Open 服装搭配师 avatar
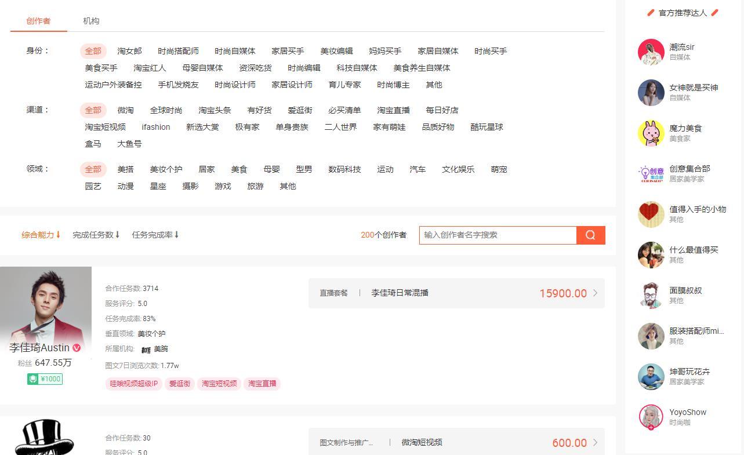Image resolution: width=744 pixels, height=455 pixels. click(x=651, y=336)
